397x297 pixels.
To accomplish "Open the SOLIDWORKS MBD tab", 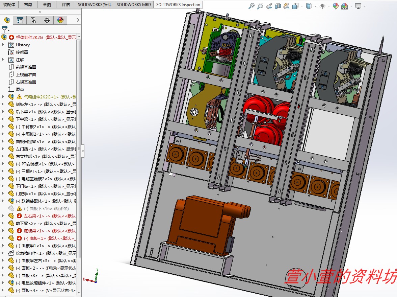I will 134,4.
